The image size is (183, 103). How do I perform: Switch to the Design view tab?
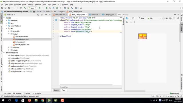click(x=57, y=90)
